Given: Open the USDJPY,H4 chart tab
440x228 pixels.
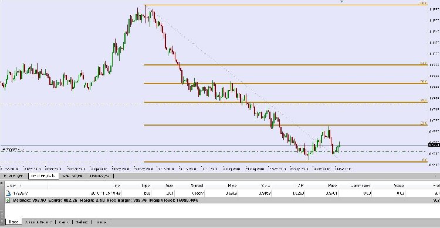Looking at the screenshot, I should tap(100, 176).
